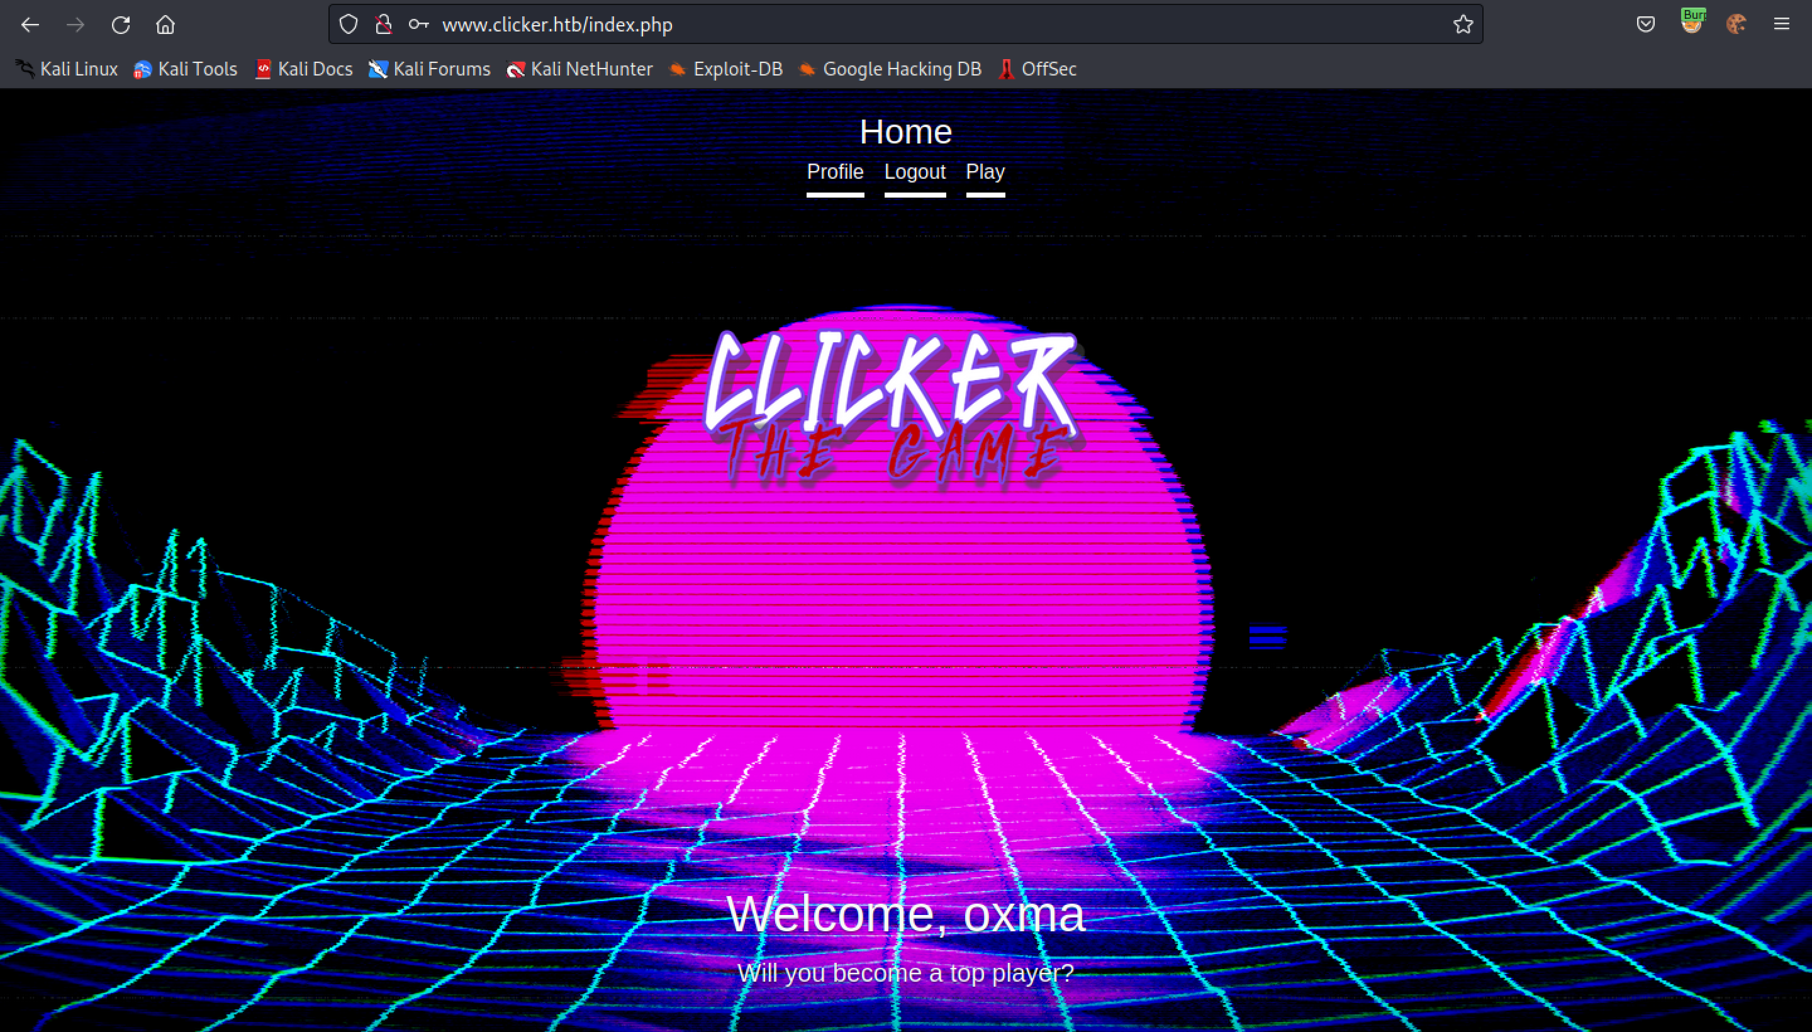Open the Play navigation link
This screenshot has height=1032, width=1812.
pos(985,172)
